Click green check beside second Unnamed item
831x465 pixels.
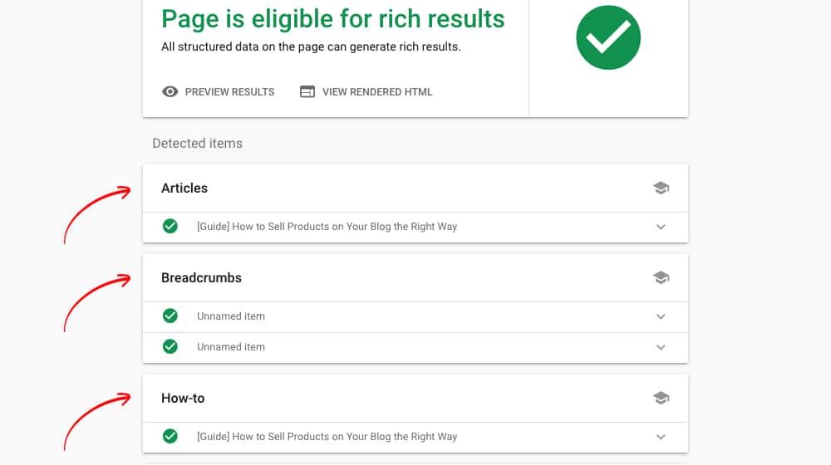pyautogui.click(x=170, y=347)
